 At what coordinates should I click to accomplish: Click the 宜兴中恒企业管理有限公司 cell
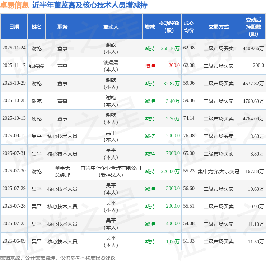click(x=111, y=168)
